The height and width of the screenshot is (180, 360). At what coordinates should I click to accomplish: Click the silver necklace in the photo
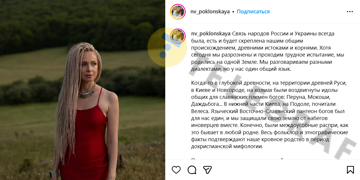coord(87,91)
